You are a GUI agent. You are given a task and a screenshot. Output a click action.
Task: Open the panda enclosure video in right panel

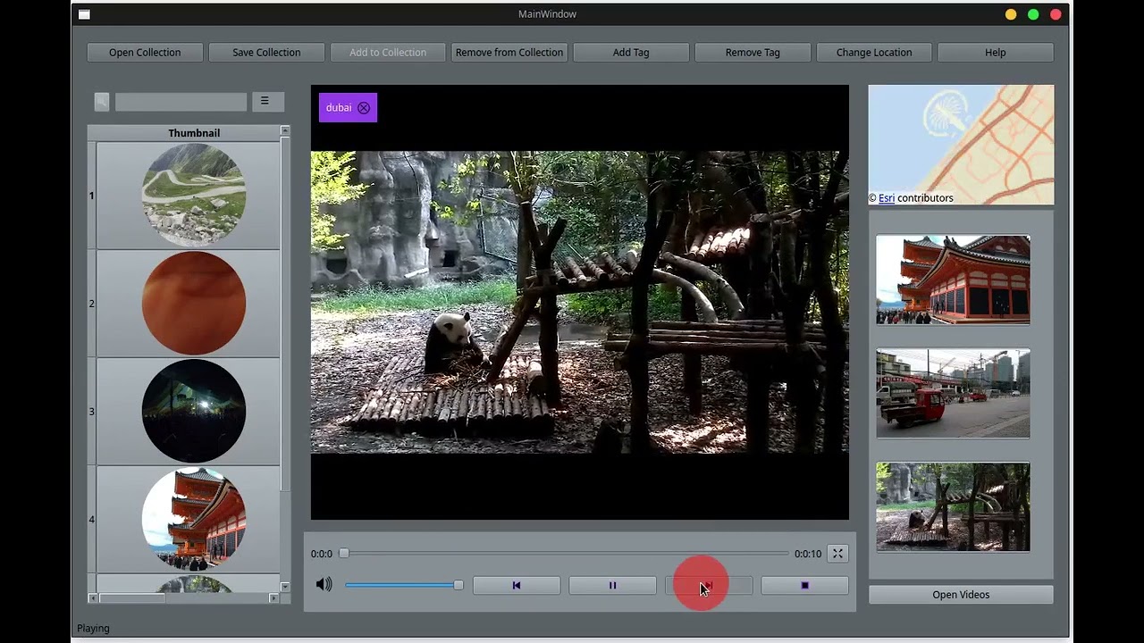pyautogui.click(x=953, y=507)
